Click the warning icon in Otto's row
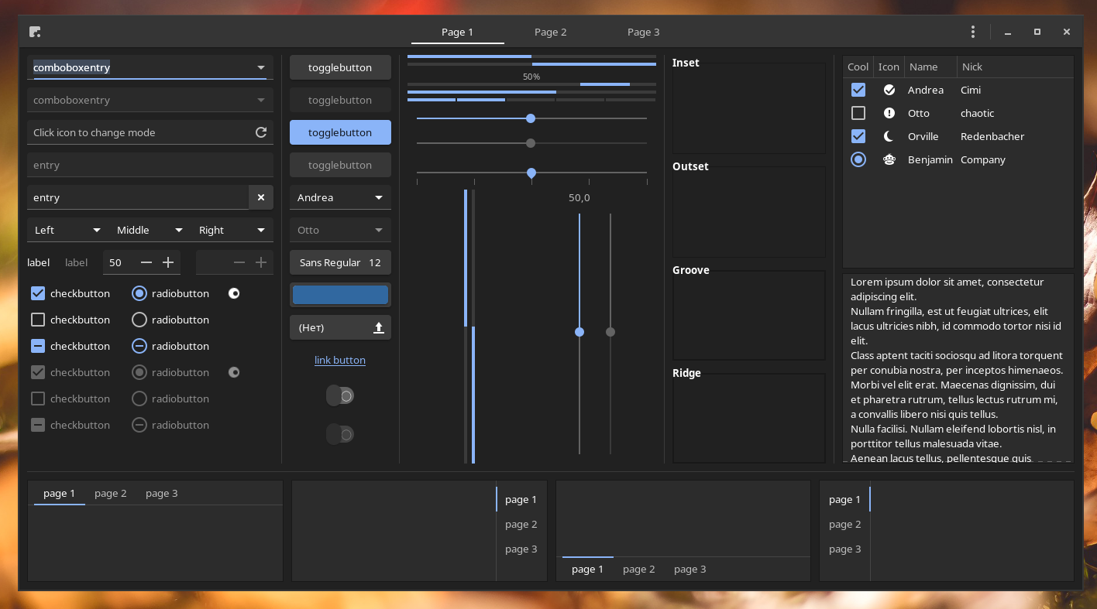Screen dimensions: 1097x609 click(889, 113)
